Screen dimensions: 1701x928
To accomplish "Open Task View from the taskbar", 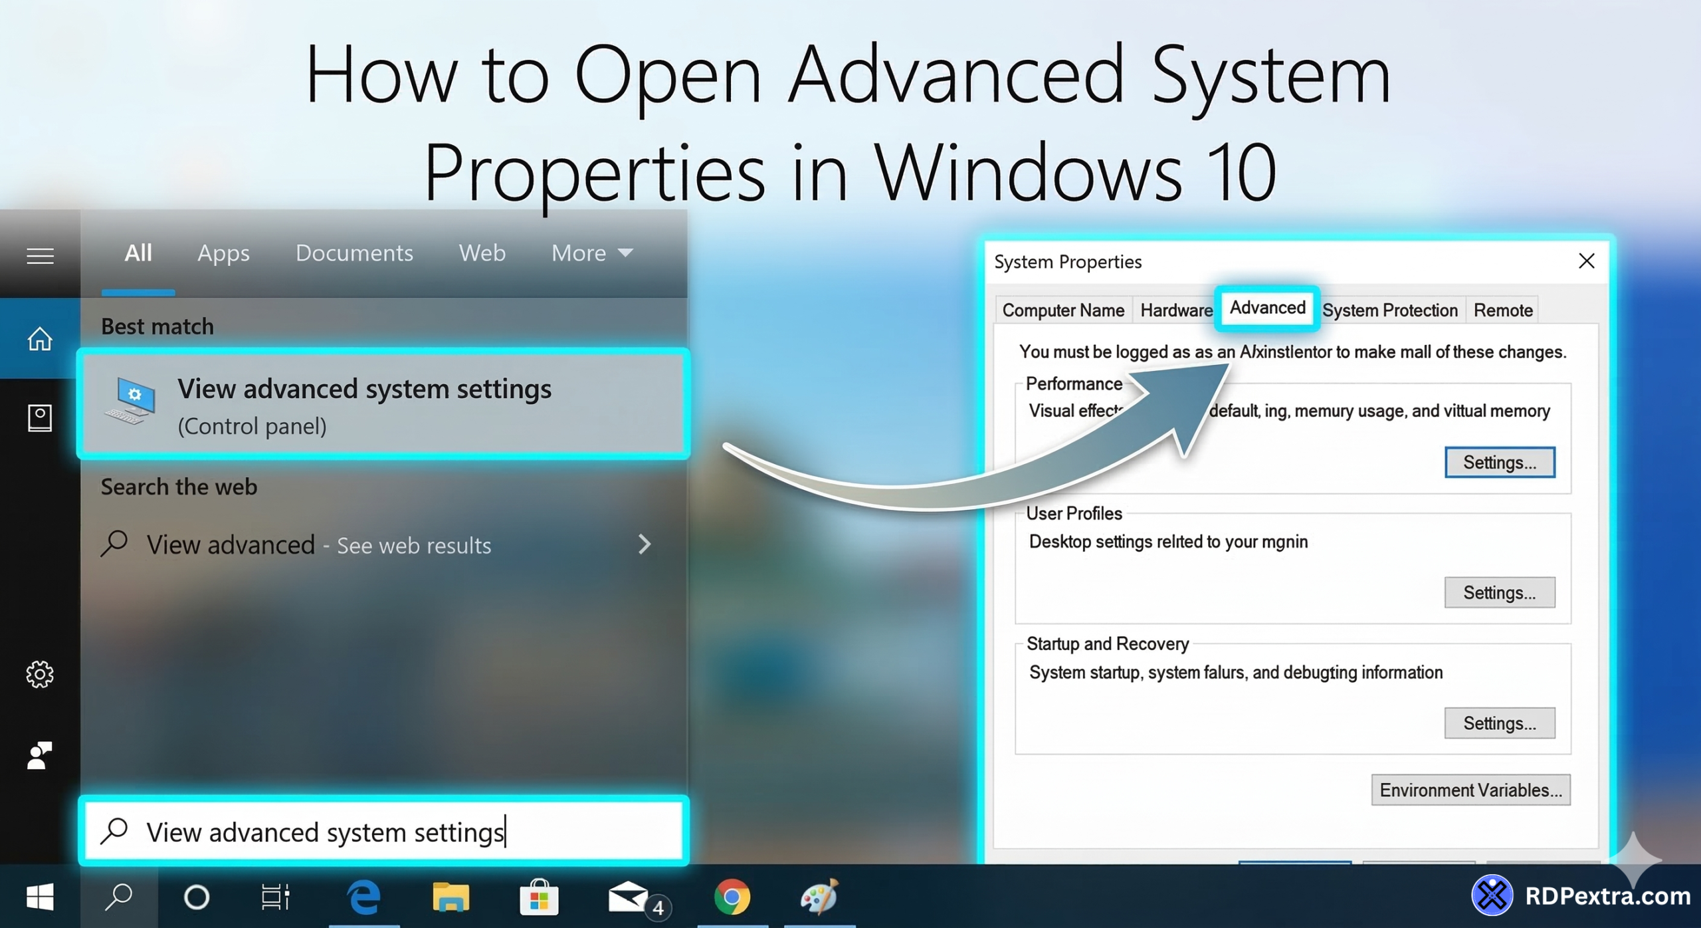I will 275,897.
